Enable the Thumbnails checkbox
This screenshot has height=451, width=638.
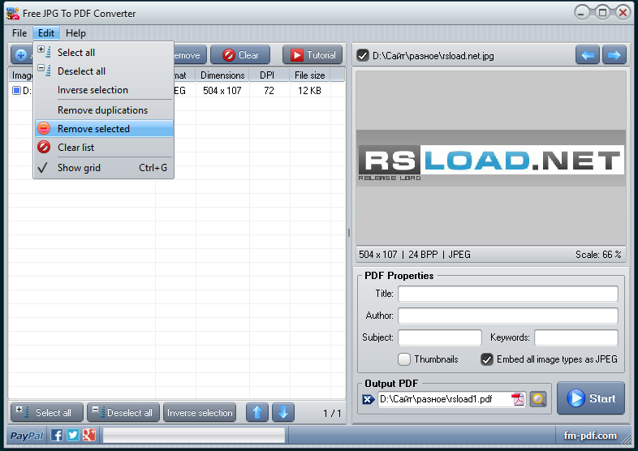tap(404, 359)
